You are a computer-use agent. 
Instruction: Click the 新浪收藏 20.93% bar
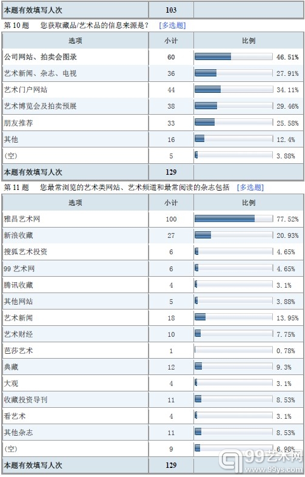click(x=233, y=235)
